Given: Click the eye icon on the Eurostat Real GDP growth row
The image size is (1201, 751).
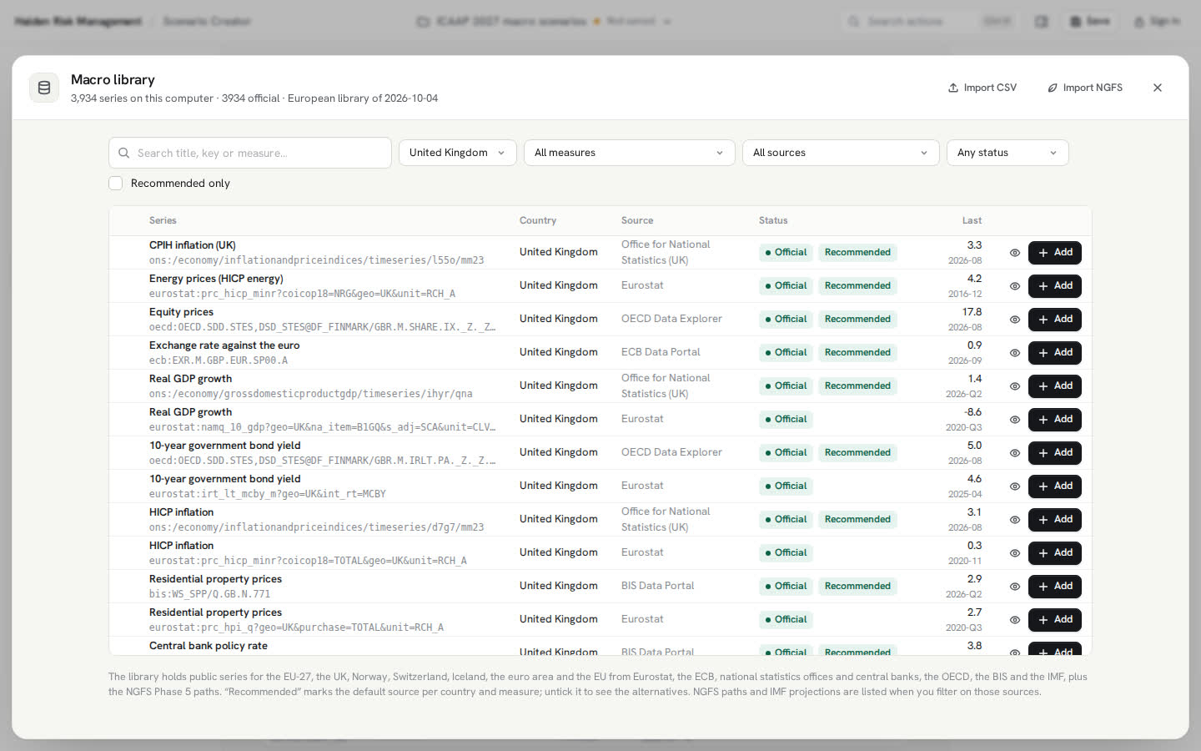Looking at the screenshot, I should pyautogui.click(x=1015, y=420).
